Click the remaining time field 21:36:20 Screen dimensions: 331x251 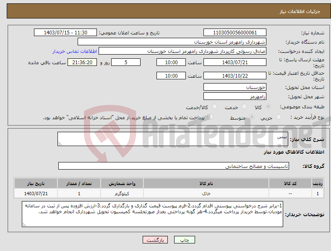point(82,62)
